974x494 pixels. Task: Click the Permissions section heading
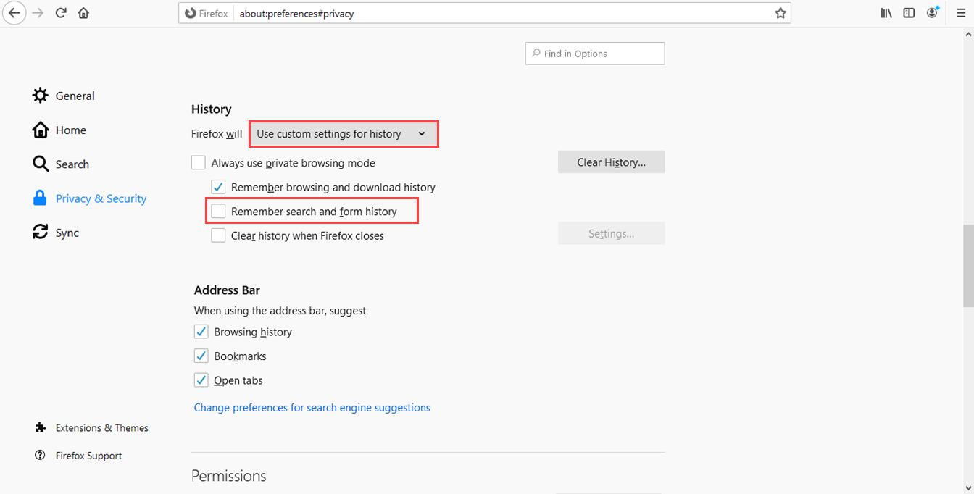[x=229, y=475]
